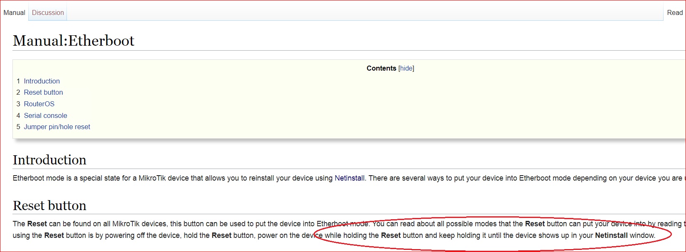686x252 pixels.
Task: Open the RouterOS contents entry
Action: (39, 104)
